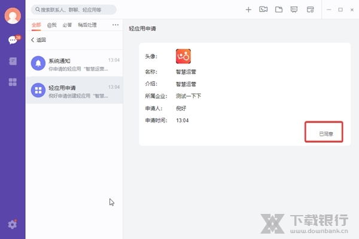
Task: Click the 申请时间 value 13:04
Action: pyautogui.click(x=182, y=120)
